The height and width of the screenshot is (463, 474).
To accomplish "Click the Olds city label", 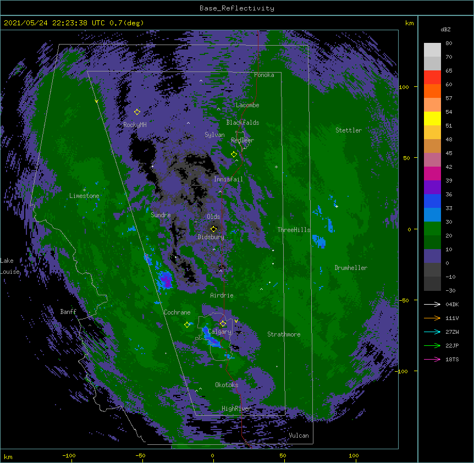I will [213, 217].
